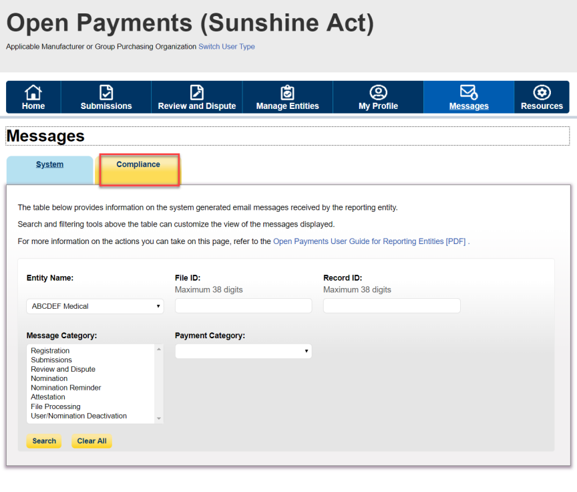Image resolution: width=577 pixels, height=492 pixels.
Task: Select Review and Dispute in Message Category list
Action: coord(63,369)
